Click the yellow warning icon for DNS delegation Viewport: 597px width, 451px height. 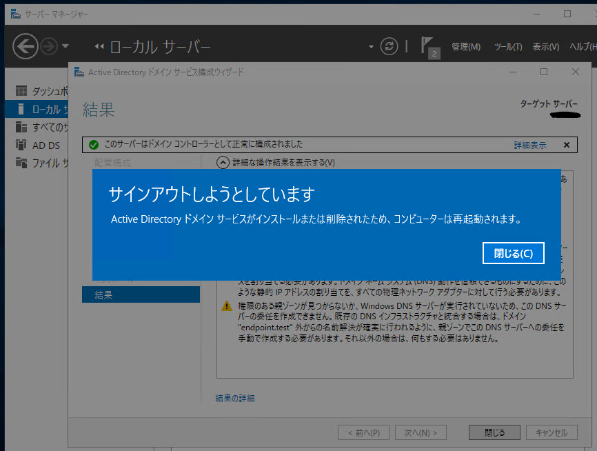click(x=227, y=306)
